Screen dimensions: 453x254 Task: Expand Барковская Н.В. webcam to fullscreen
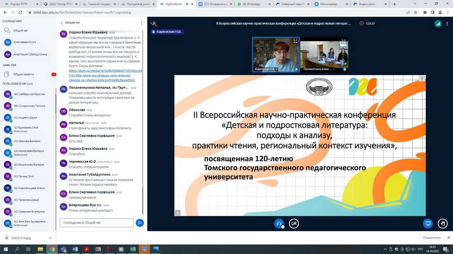[295, 41]
